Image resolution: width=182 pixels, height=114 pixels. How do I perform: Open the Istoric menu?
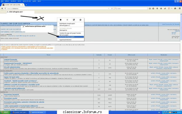[x=19, y=1]
